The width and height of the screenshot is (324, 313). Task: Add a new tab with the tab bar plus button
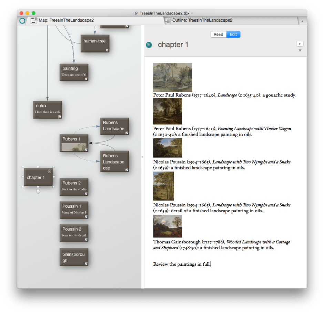[302, 21]
